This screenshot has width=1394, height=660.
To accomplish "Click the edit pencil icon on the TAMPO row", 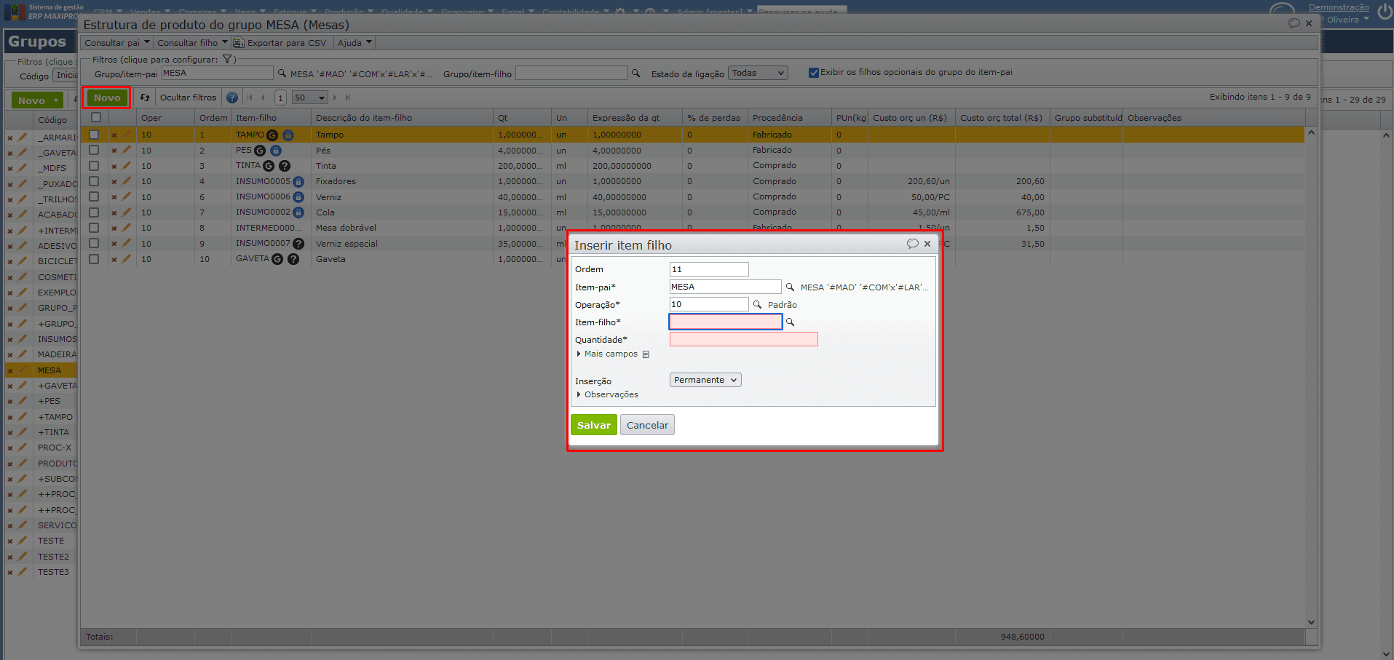I will click(127, 135).
